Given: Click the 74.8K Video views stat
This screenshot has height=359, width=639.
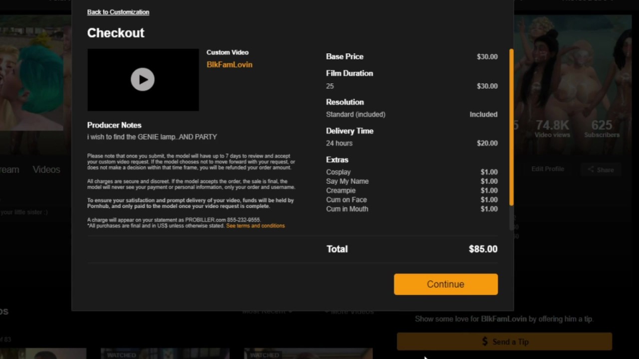Looking at the screenshot, I should click(x=552, y=129).
